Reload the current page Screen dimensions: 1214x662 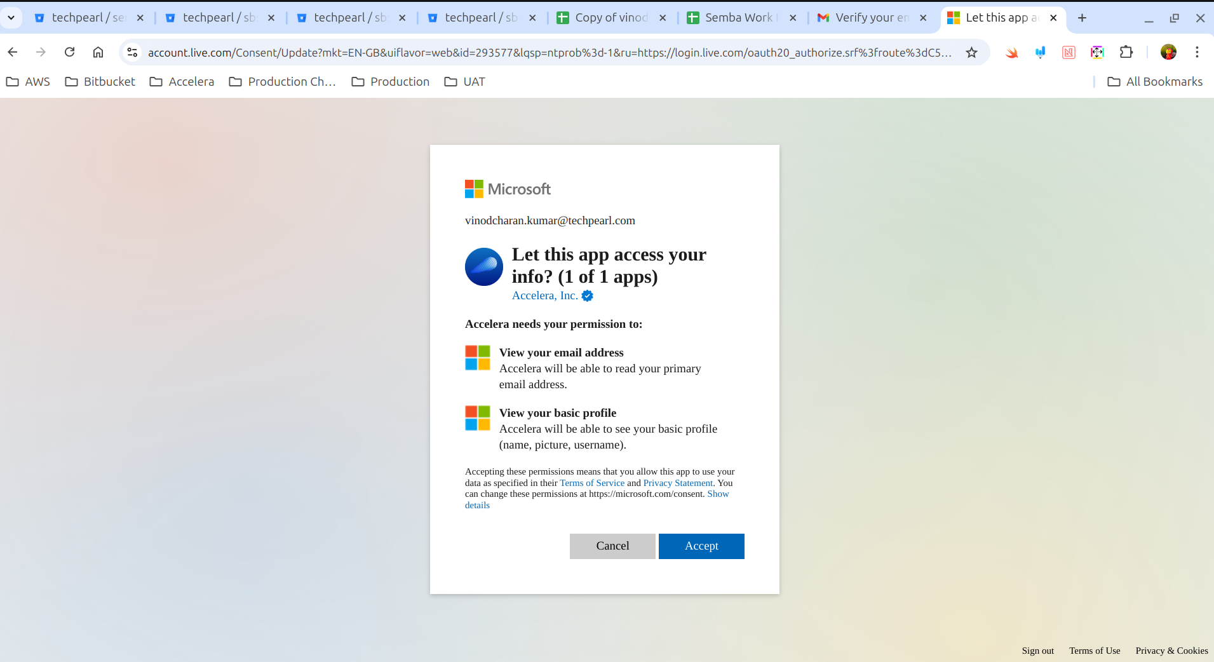(x=70, y=52)
